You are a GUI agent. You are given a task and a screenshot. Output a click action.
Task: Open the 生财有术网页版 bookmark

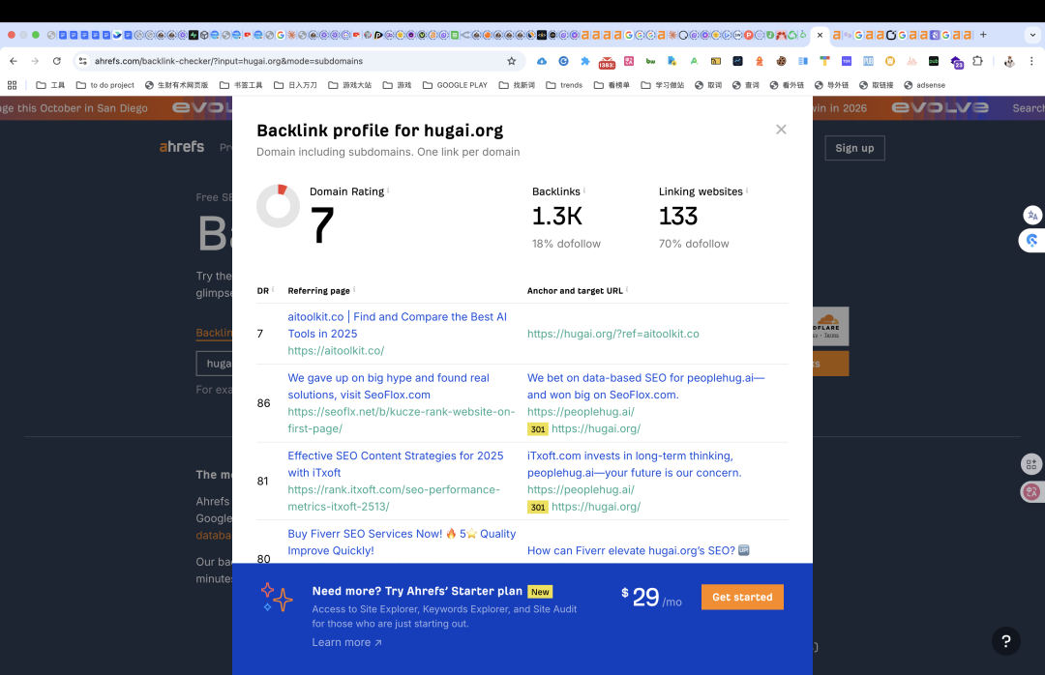pyautogui.click(x=177, y=85)
